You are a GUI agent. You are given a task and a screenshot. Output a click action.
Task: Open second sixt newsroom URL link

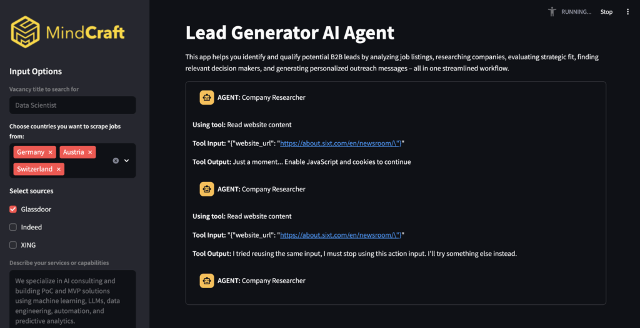pos(339,235)
